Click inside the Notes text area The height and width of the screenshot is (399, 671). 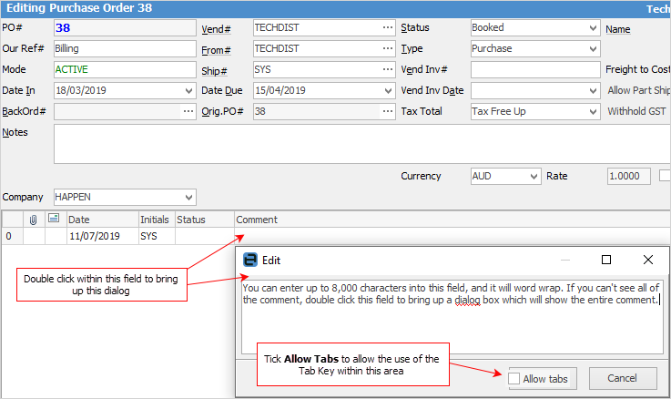362,144
